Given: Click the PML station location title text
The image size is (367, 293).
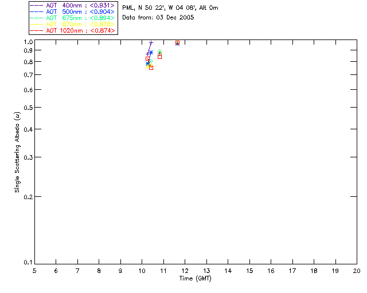Looking at the screenshot, I should 170,8.
